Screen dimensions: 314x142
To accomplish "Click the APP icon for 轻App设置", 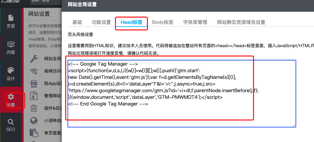I will pos(34,84).
